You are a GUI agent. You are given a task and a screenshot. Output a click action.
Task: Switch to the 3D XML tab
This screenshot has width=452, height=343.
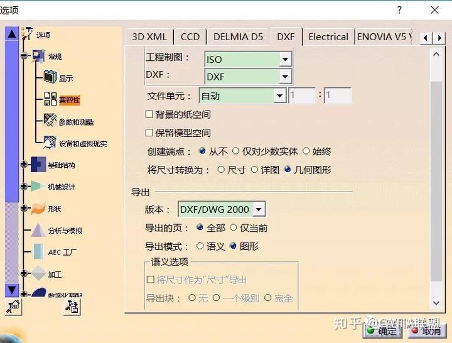click(x=149, y=36)
